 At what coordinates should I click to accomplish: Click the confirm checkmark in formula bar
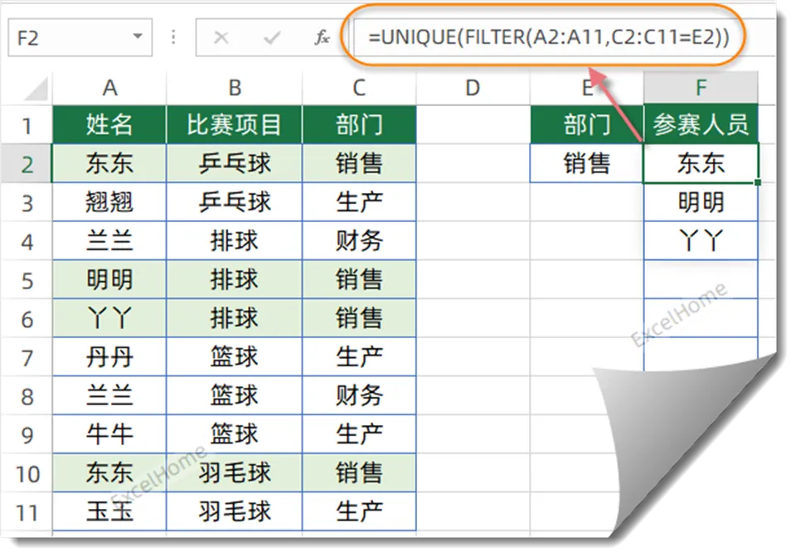click(x=272, y=37)
